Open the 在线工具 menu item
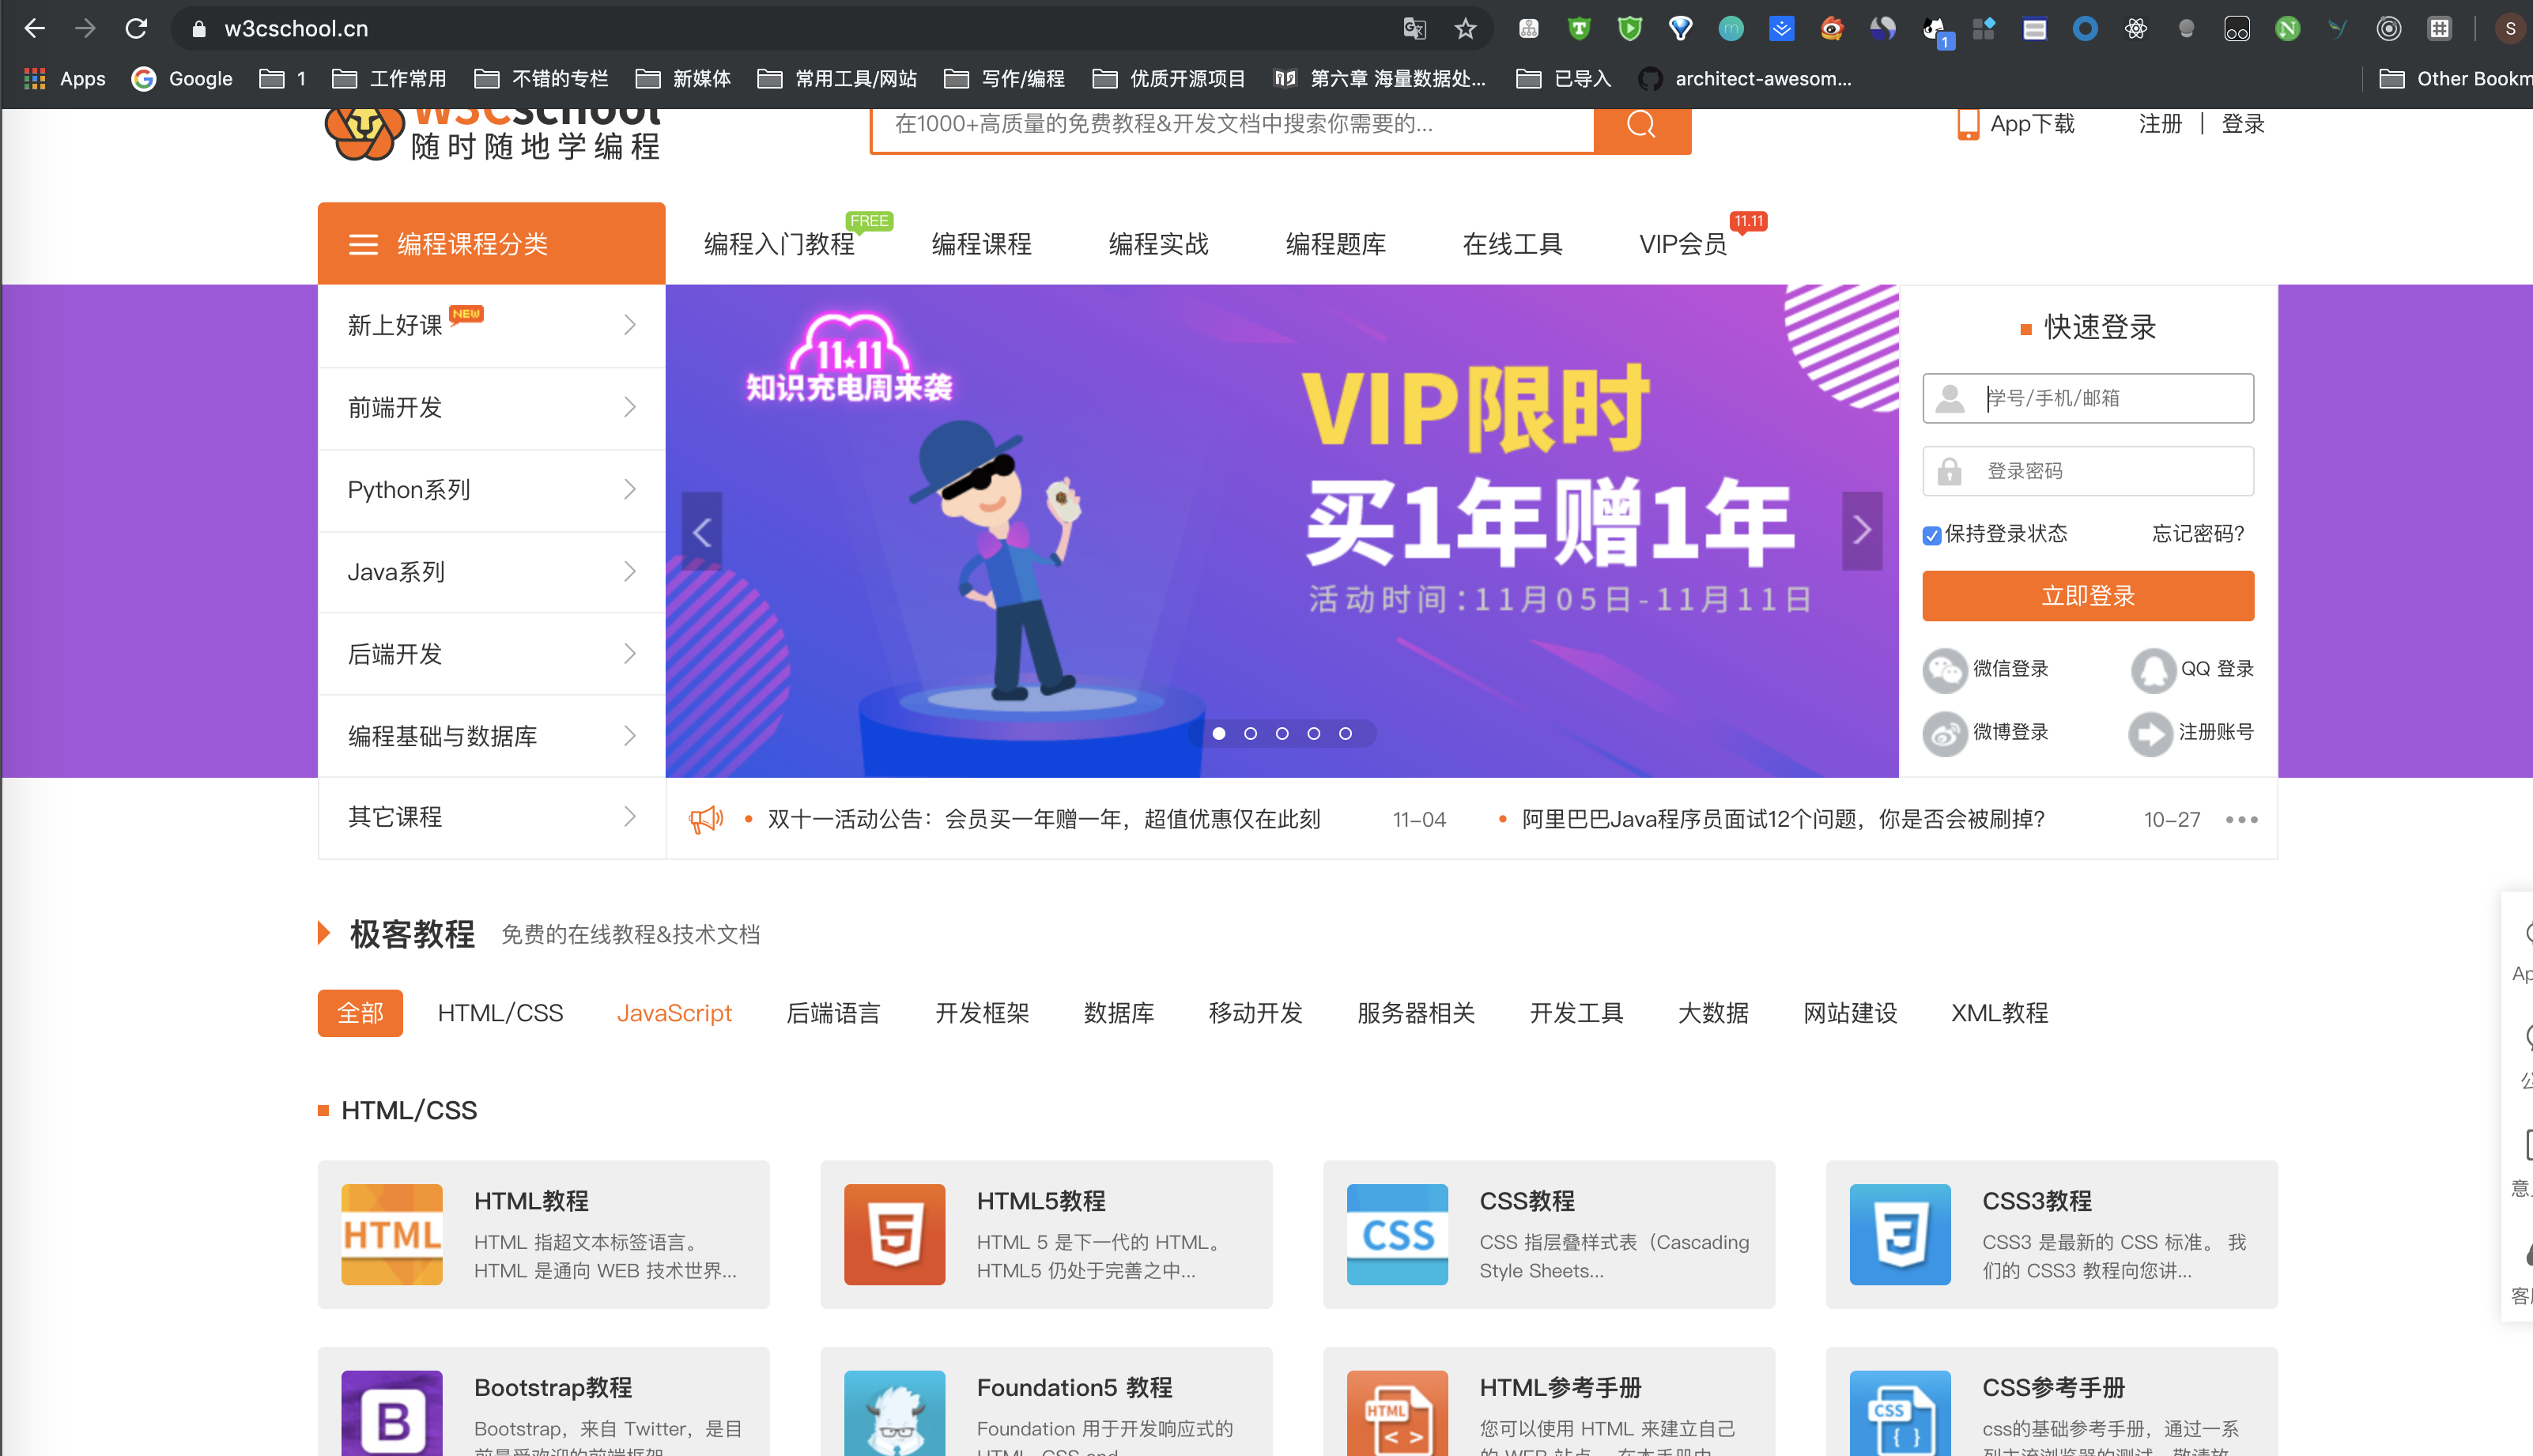 1512,244
